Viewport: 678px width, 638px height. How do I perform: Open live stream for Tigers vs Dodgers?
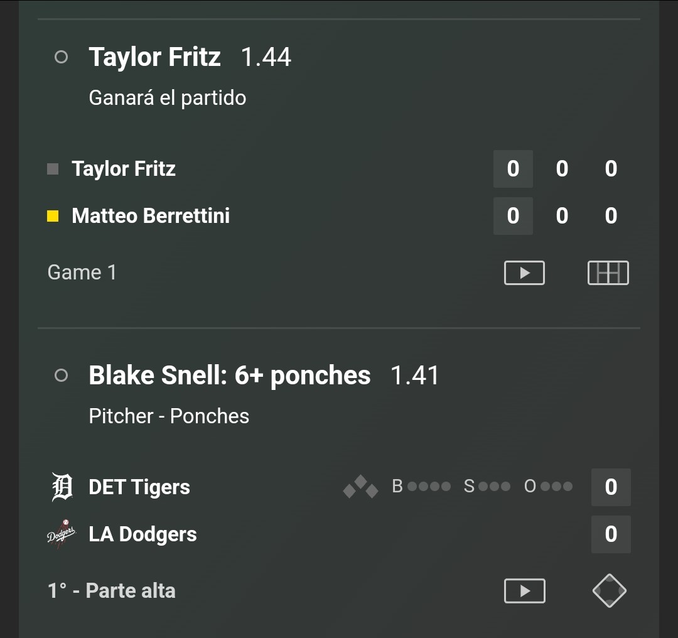(x=524, y=591)
